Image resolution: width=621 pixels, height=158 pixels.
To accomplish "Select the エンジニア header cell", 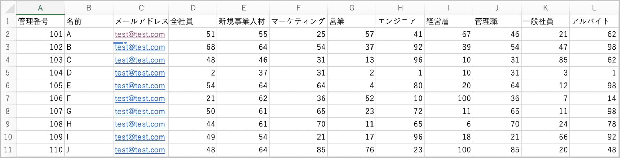I will tap(400, 21).
